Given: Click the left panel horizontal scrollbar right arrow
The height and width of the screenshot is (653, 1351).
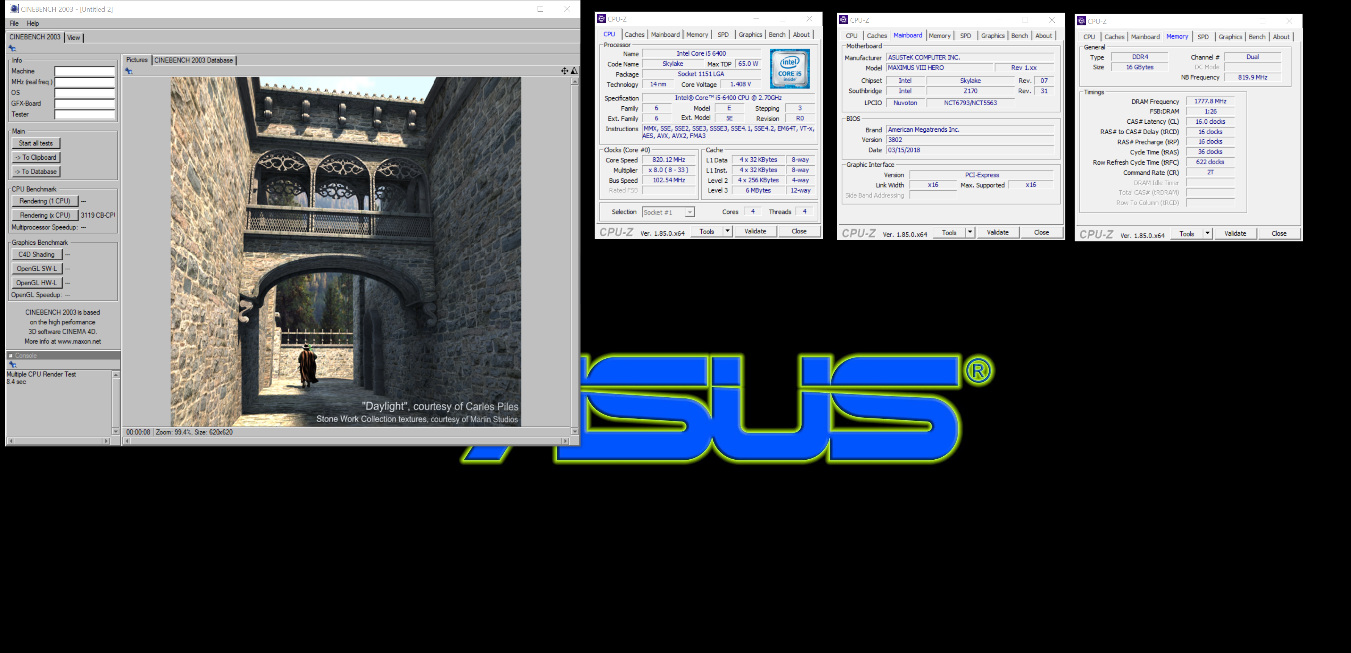Looking at the screenshot, I should (x=106, y=441).
